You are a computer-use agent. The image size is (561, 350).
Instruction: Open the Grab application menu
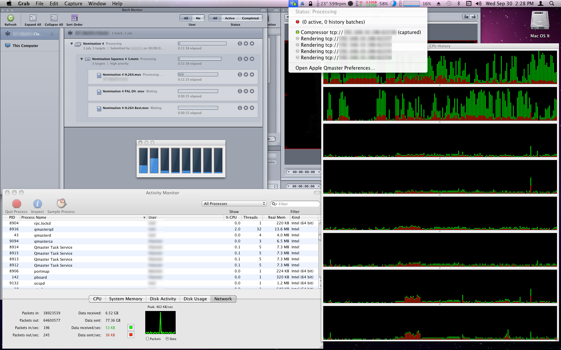pos(24,4)
